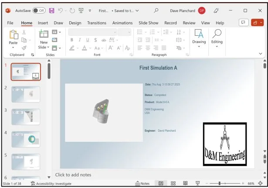Screen dimensions: 268x188
Task: Apply text Shadow formatting
Action: [95, 40]
